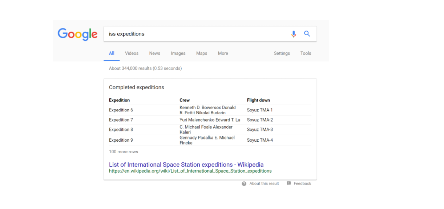
Task: Select the Expedition 6 cell
Action: tap(121, 110)
